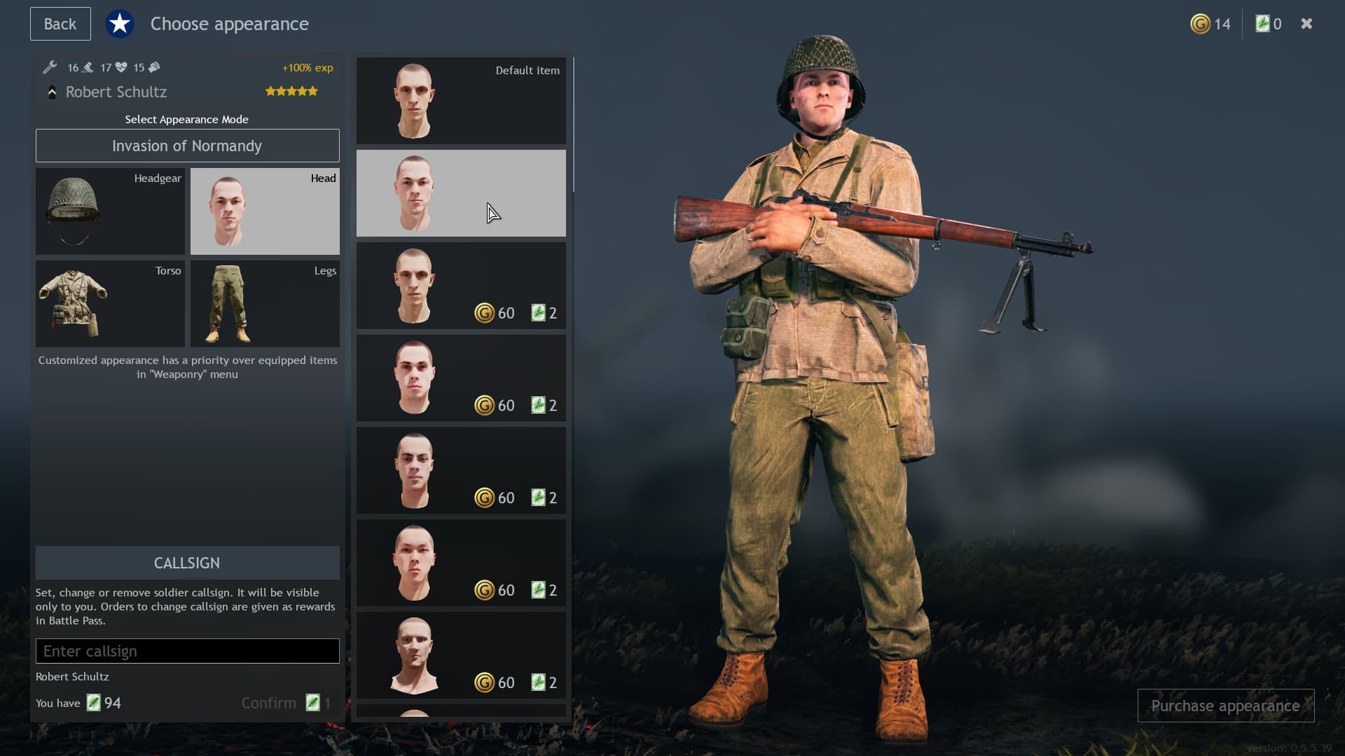The height and width of the screenshot is (756, 1345).
Task: Click the gold coin currency icon
Action: pyautogui.click(x=1200, y=24)
